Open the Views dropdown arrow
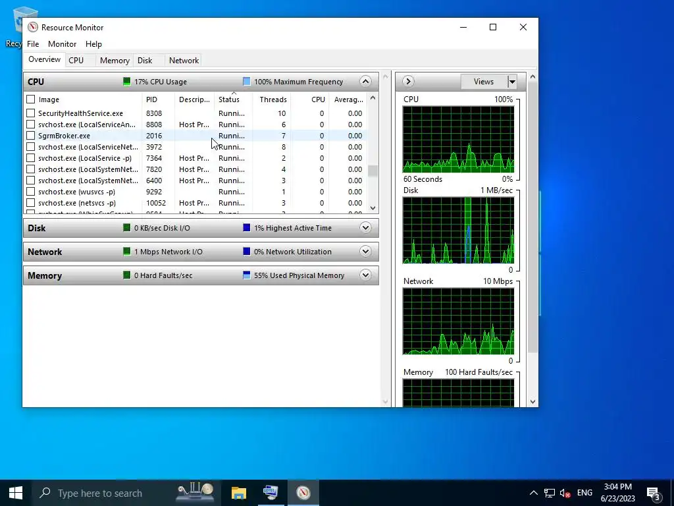This screenshot has width=674, height=506. pyautogui.click(x=512, y=81)
